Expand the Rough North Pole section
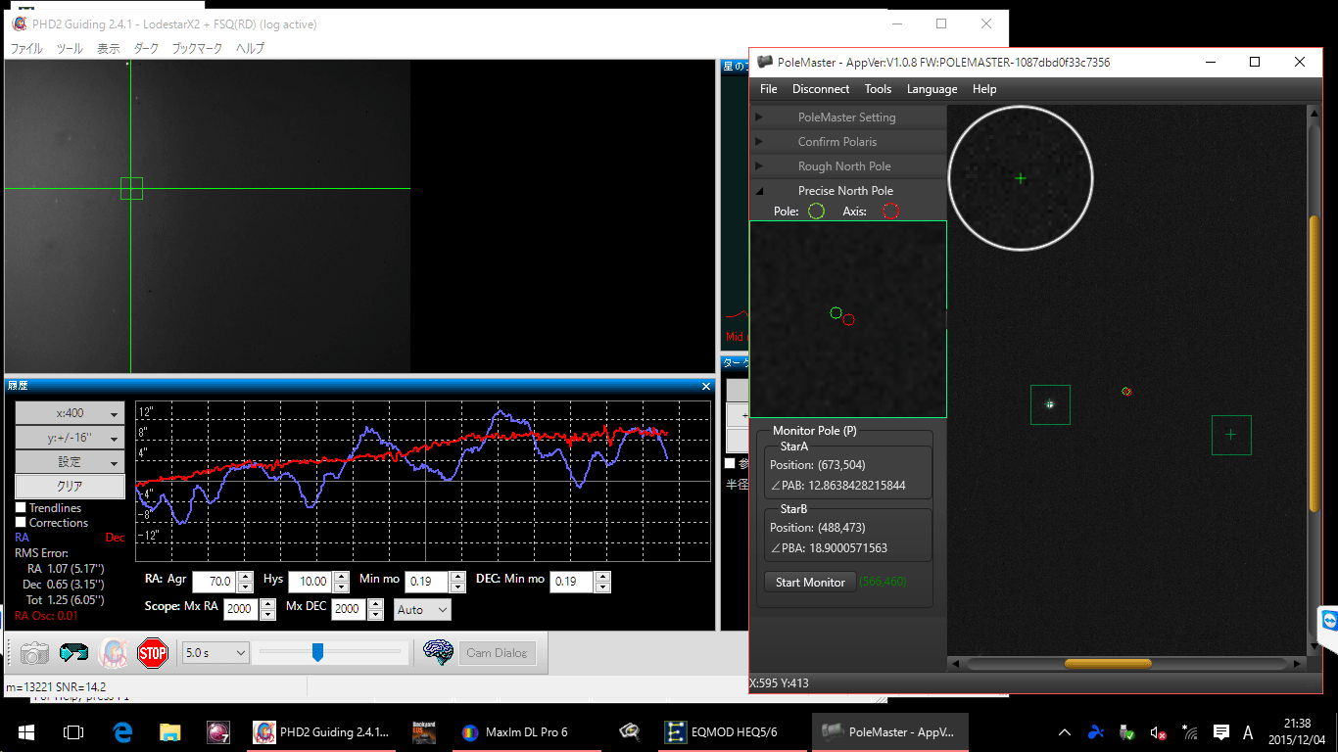The height and width of the screenshot is (752, 1338). (848, 166)
